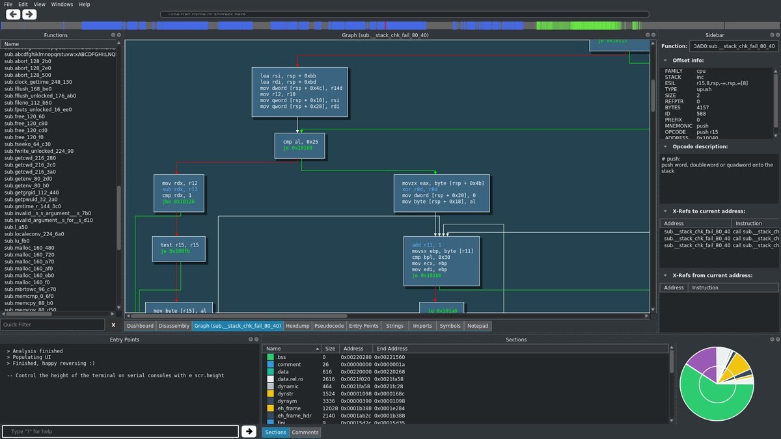Collapse X-Refs from current address section
This screenshot has width=781, height=439.
(x=665, y=276)
